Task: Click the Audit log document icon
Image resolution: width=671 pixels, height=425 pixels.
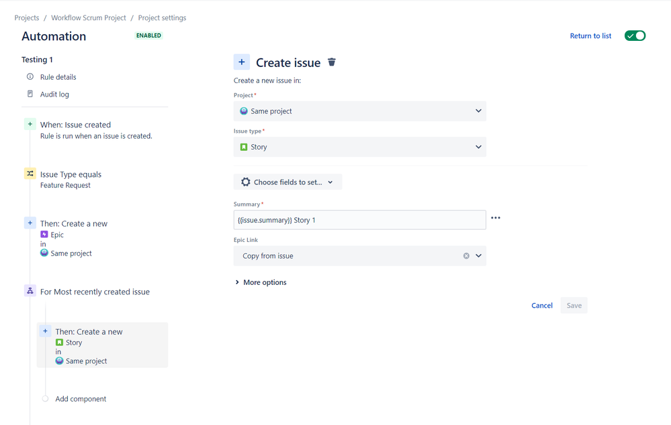Action: (x=30, y=94)
